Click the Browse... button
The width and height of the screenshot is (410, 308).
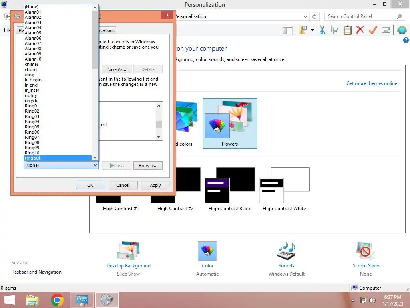click(148, 166)
